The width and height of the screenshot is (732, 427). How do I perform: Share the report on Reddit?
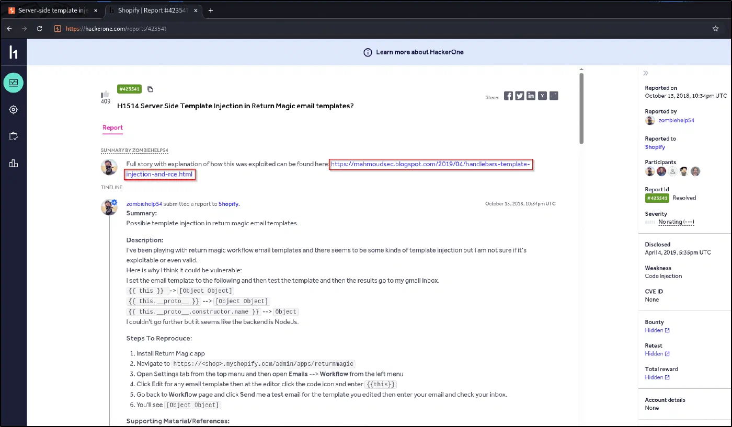pos(554,96)
